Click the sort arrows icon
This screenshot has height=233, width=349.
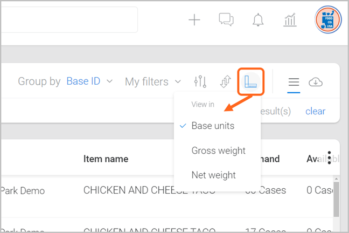pyautogui.click(x=226, y=81)
